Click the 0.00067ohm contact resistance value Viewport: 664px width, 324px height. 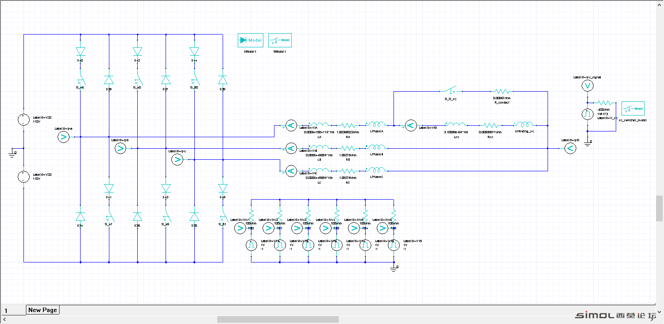click(x=502, y=98)
